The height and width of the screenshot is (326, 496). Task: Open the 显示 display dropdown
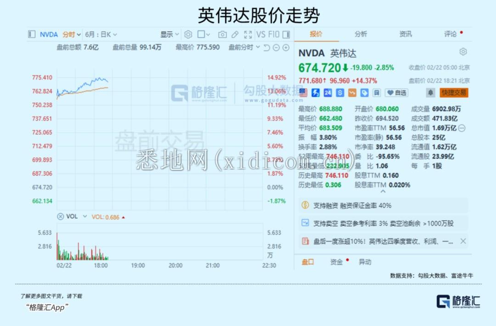169,34
